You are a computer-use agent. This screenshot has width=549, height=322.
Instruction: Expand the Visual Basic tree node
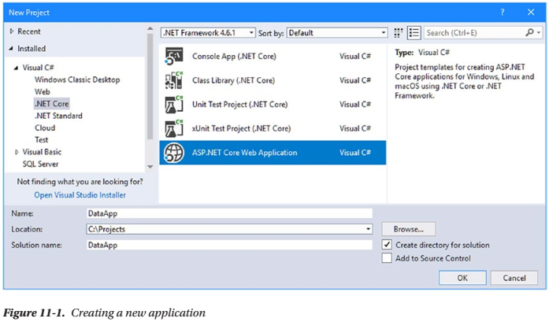[17, 152]
